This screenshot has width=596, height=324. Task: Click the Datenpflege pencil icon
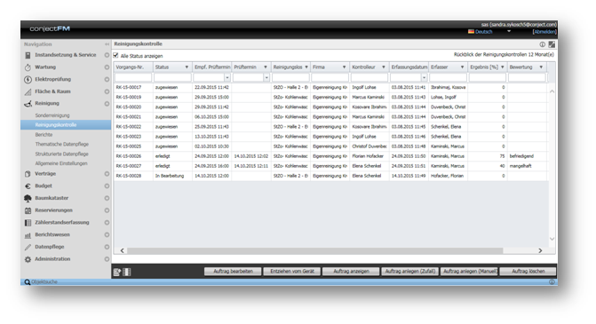(x=28, y=248)
